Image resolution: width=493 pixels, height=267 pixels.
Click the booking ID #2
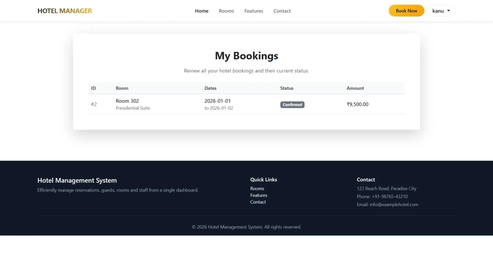[x=94, y=104]
